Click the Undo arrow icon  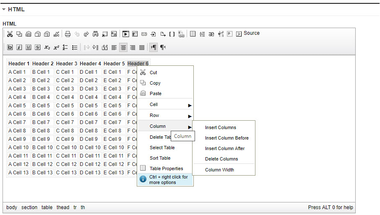[x=77, y=34]
